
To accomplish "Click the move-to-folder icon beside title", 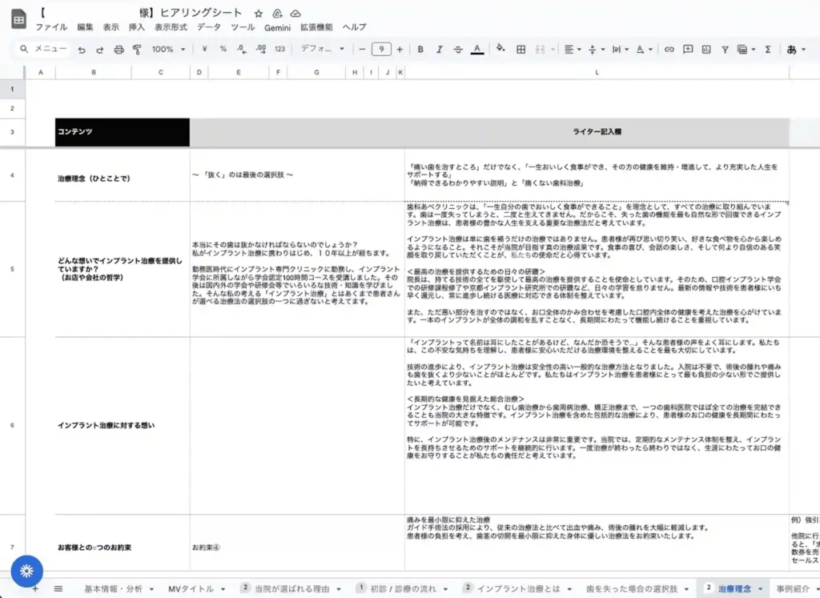I will (x=277, y=14).
